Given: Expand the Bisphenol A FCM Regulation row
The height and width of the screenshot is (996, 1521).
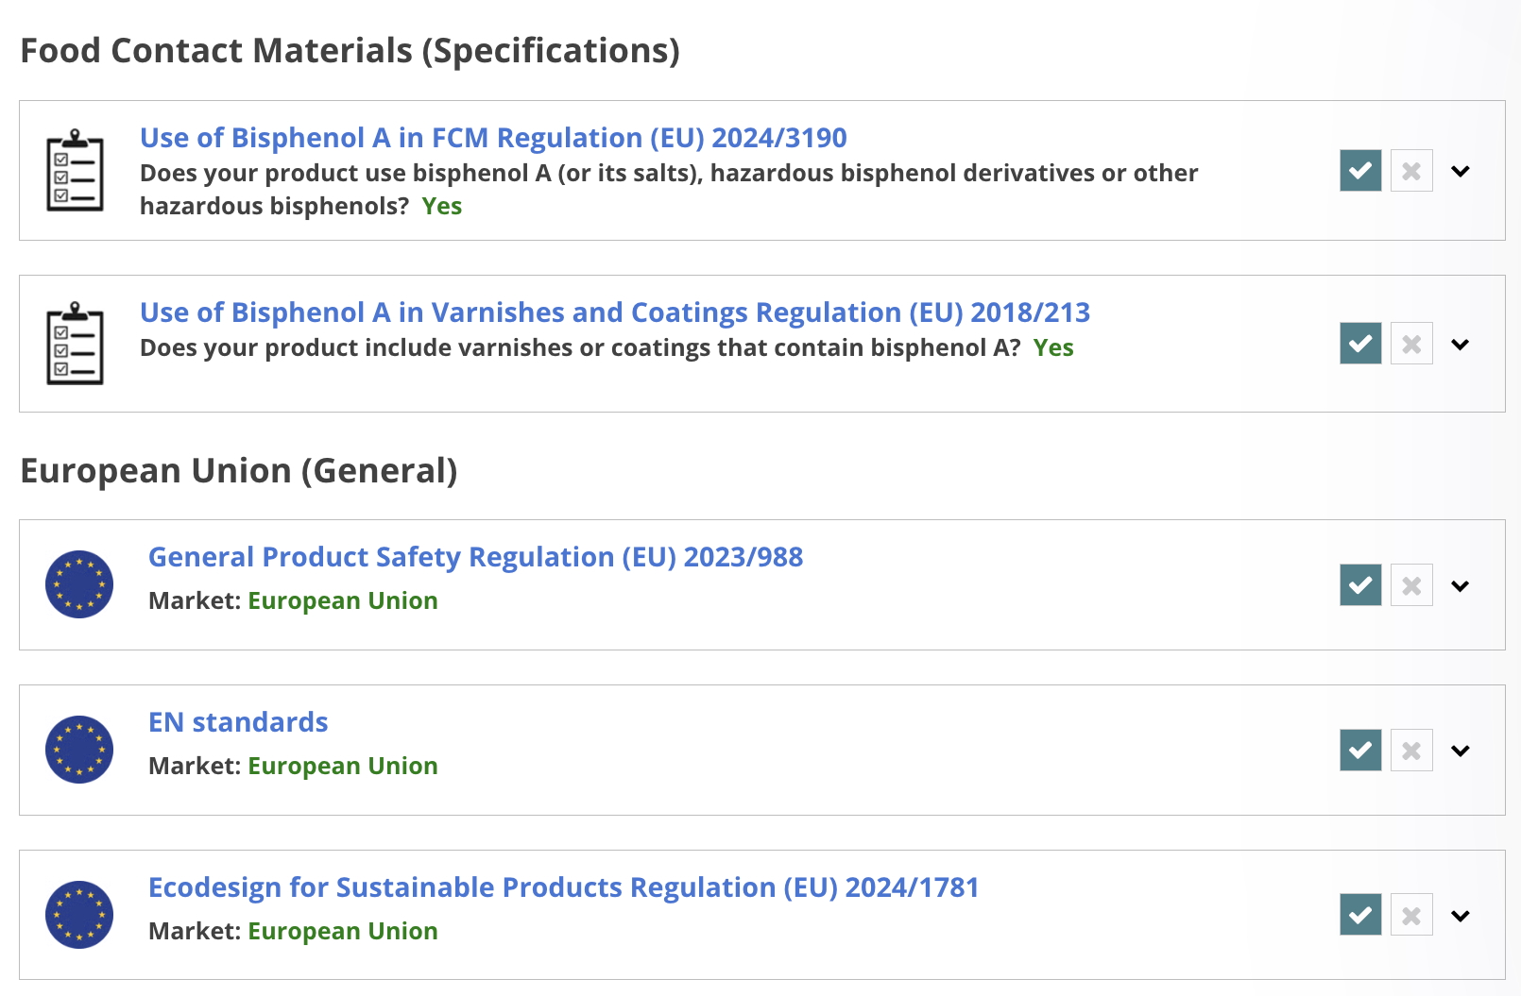Looking at the screenshot, I should [1461, 172].
